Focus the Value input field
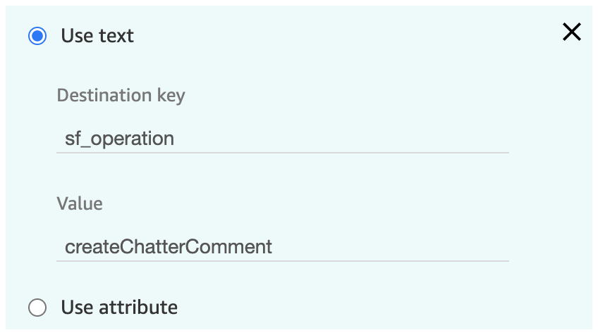Viewport: 598px width, 335px height. click(x=283, y=247)
